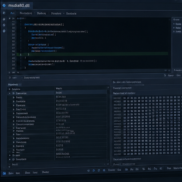
Task: Toggle the third small circle in top-right panel list
Action: (x=174, y=31)
